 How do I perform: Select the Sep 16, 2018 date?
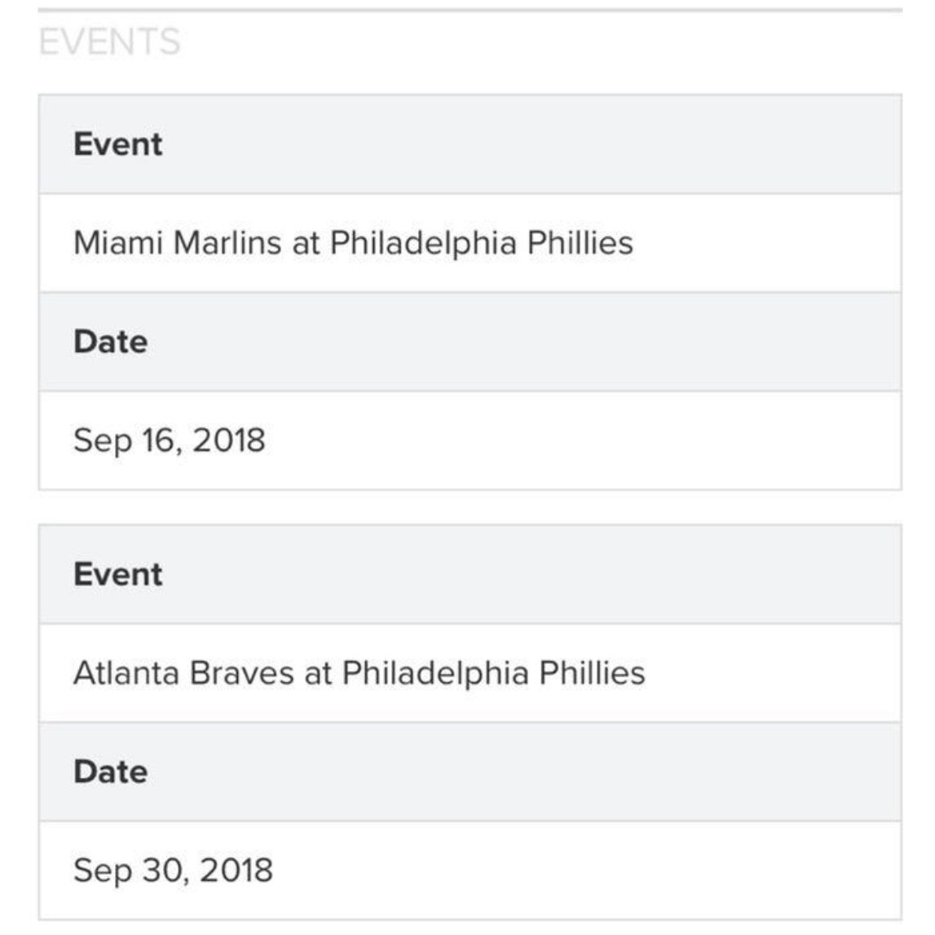coord(470,441)
